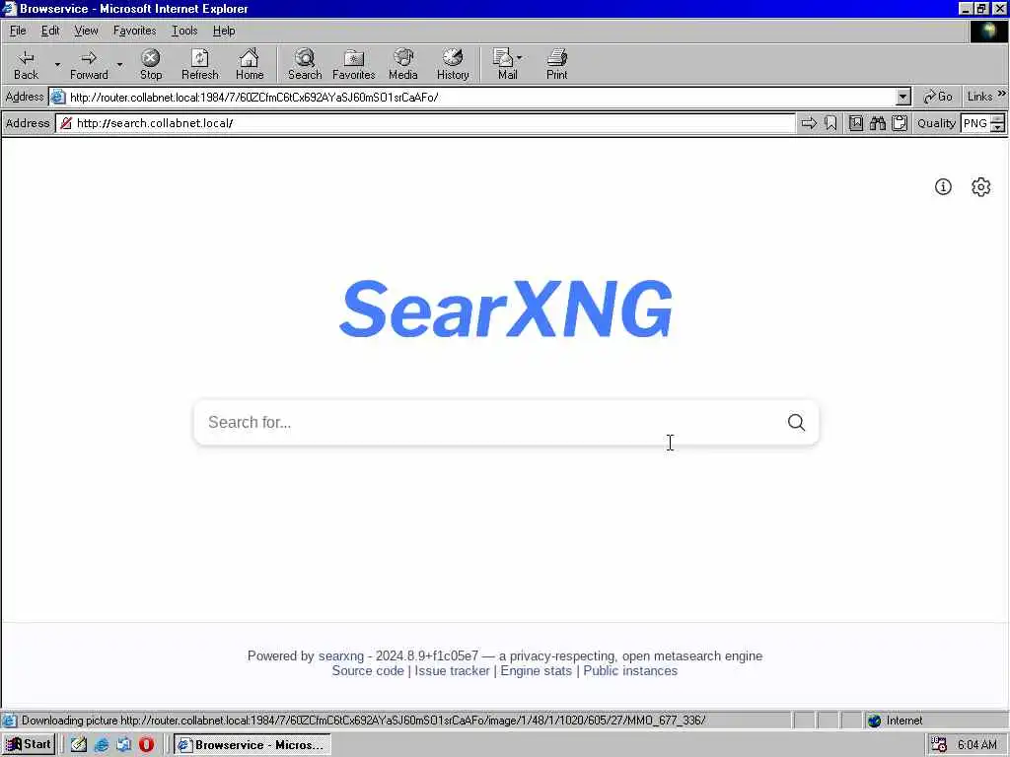Stop page loading with the Stop button
Image resolution: width=1010 pixels, height=757 pixels.
click(151, 65)
